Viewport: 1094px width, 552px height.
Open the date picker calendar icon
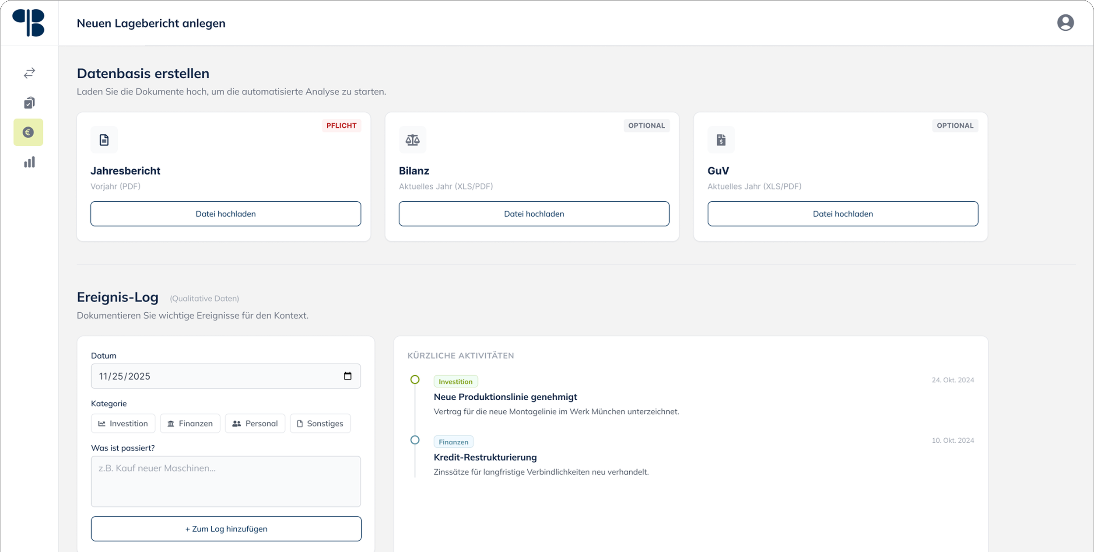click(x=347, y=376)
